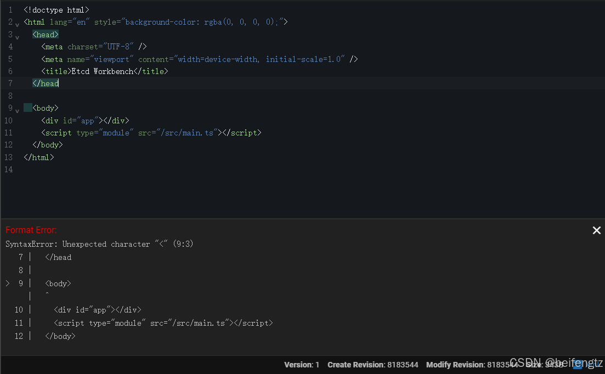
Task: Click the <body> tag in the editor
Action: tap(46, 108)
